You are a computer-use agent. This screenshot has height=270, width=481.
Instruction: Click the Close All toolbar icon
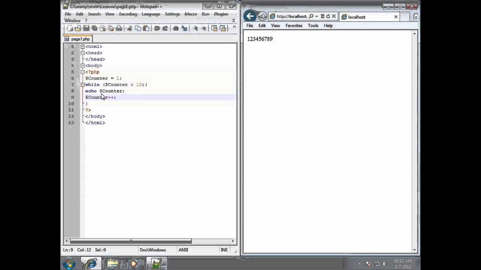(111, 28)
